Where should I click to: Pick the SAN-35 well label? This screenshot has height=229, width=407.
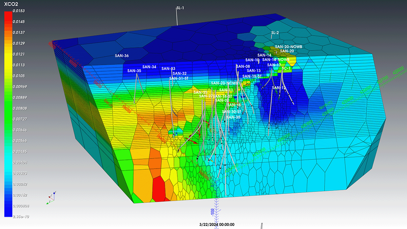(134, 71)
